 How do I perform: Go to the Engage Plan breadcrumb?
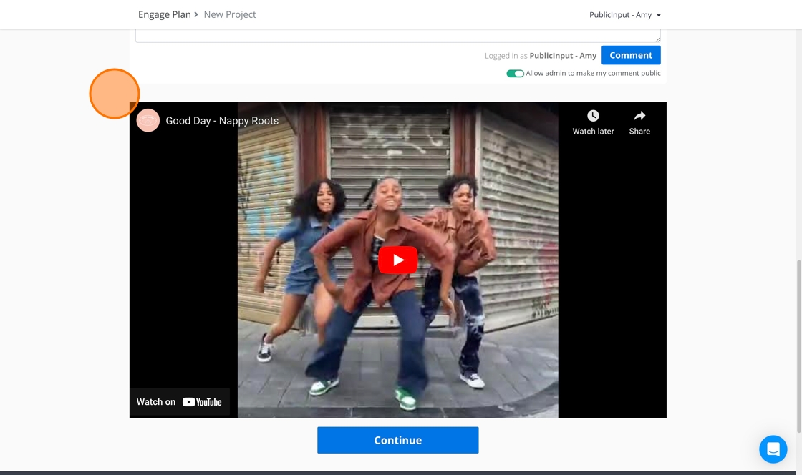[164, 14]
